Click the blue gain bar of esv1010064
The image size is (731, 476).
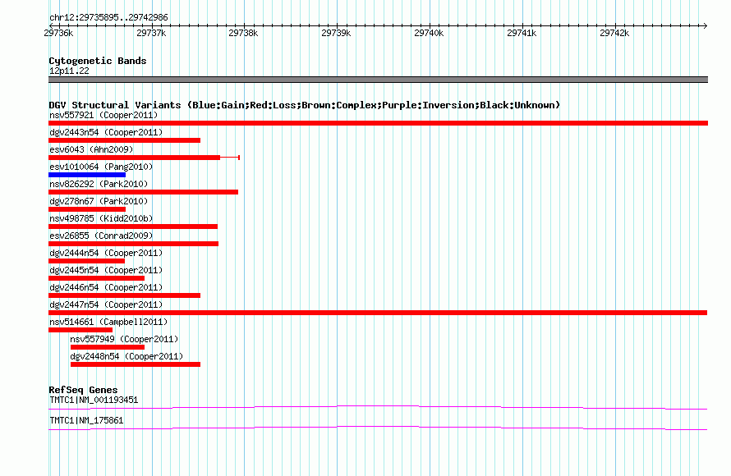click(x=87, y=175)
